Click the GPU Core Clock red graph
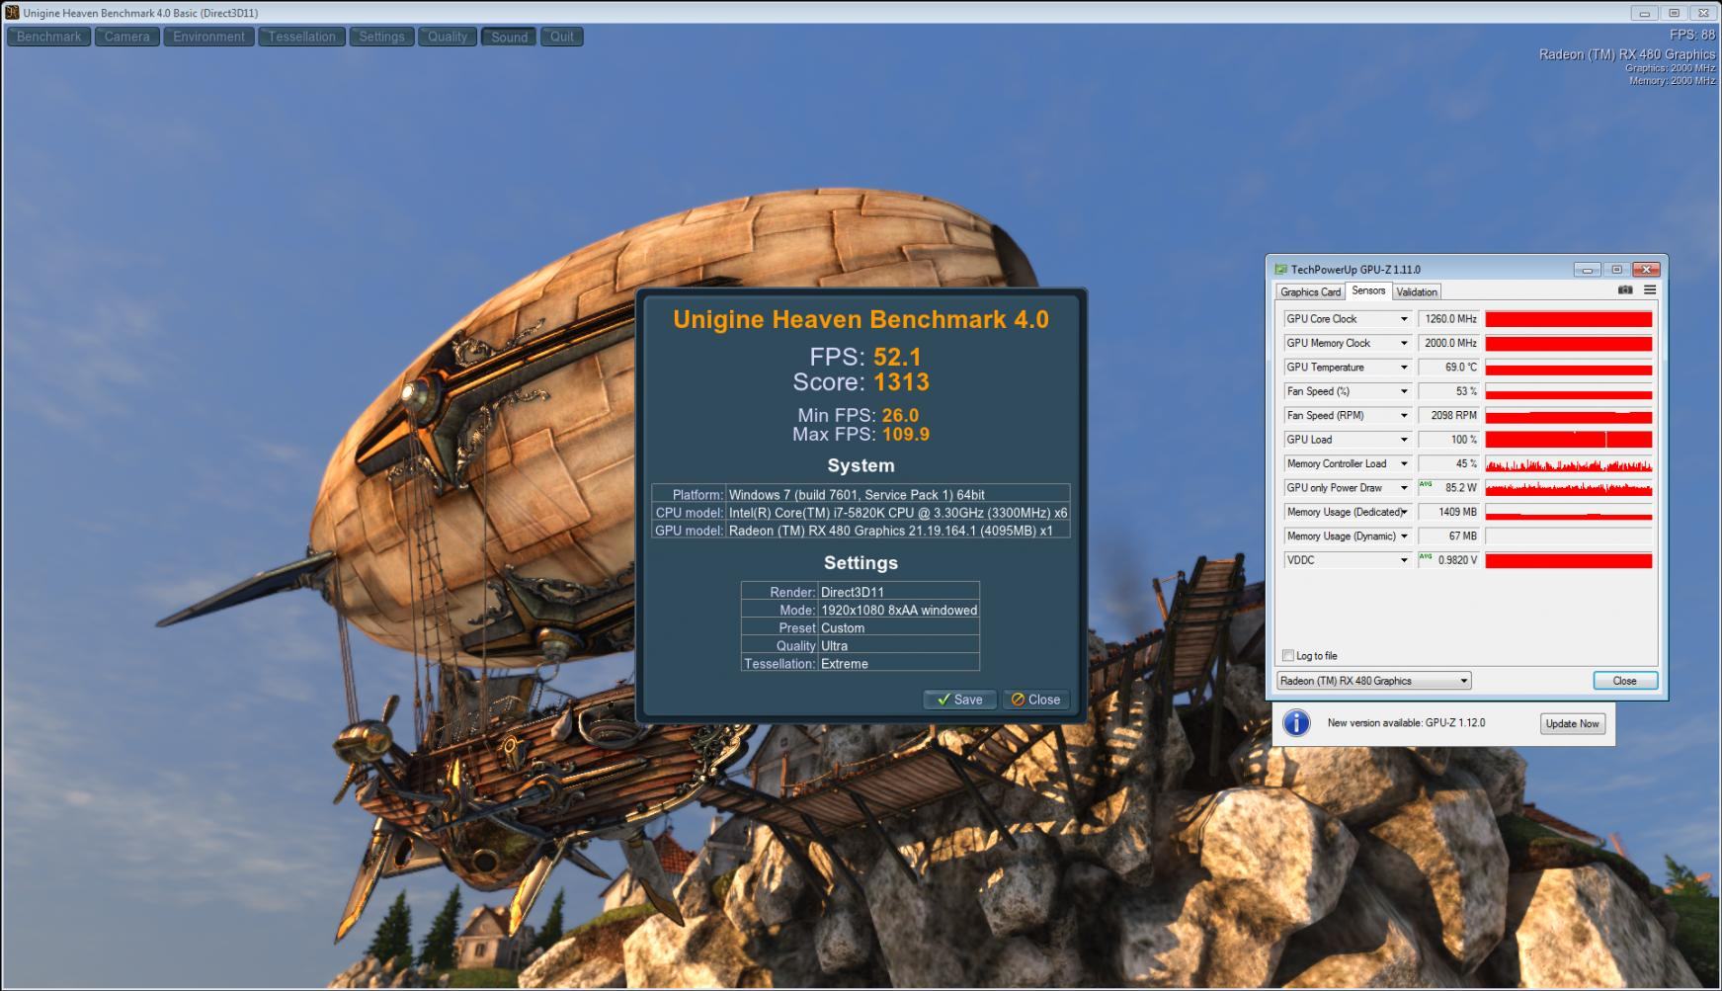 pyautogui.click(x=1569, y=319)
